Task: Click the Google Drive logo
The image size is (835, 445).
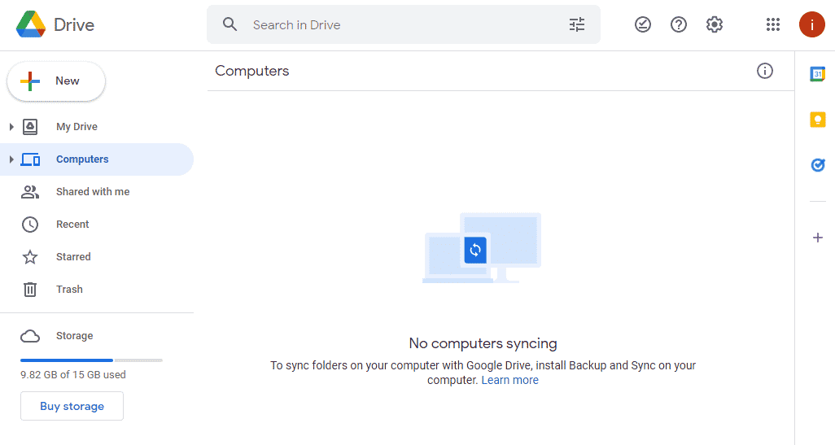Action: [x=31, y=24]
